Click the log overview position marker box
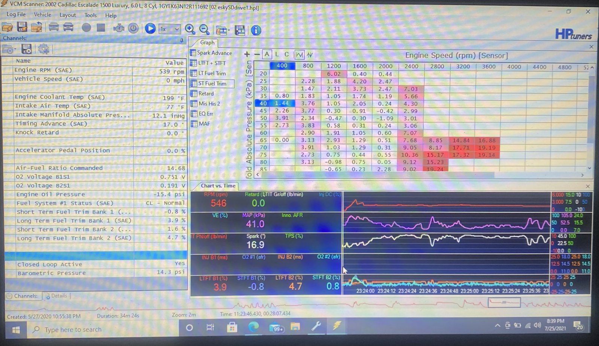 [x=504, y=302]
